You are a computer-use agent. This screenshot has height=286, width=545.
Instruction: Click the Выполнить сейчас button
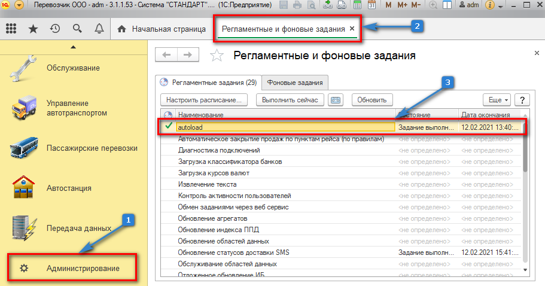coord(290,100)
